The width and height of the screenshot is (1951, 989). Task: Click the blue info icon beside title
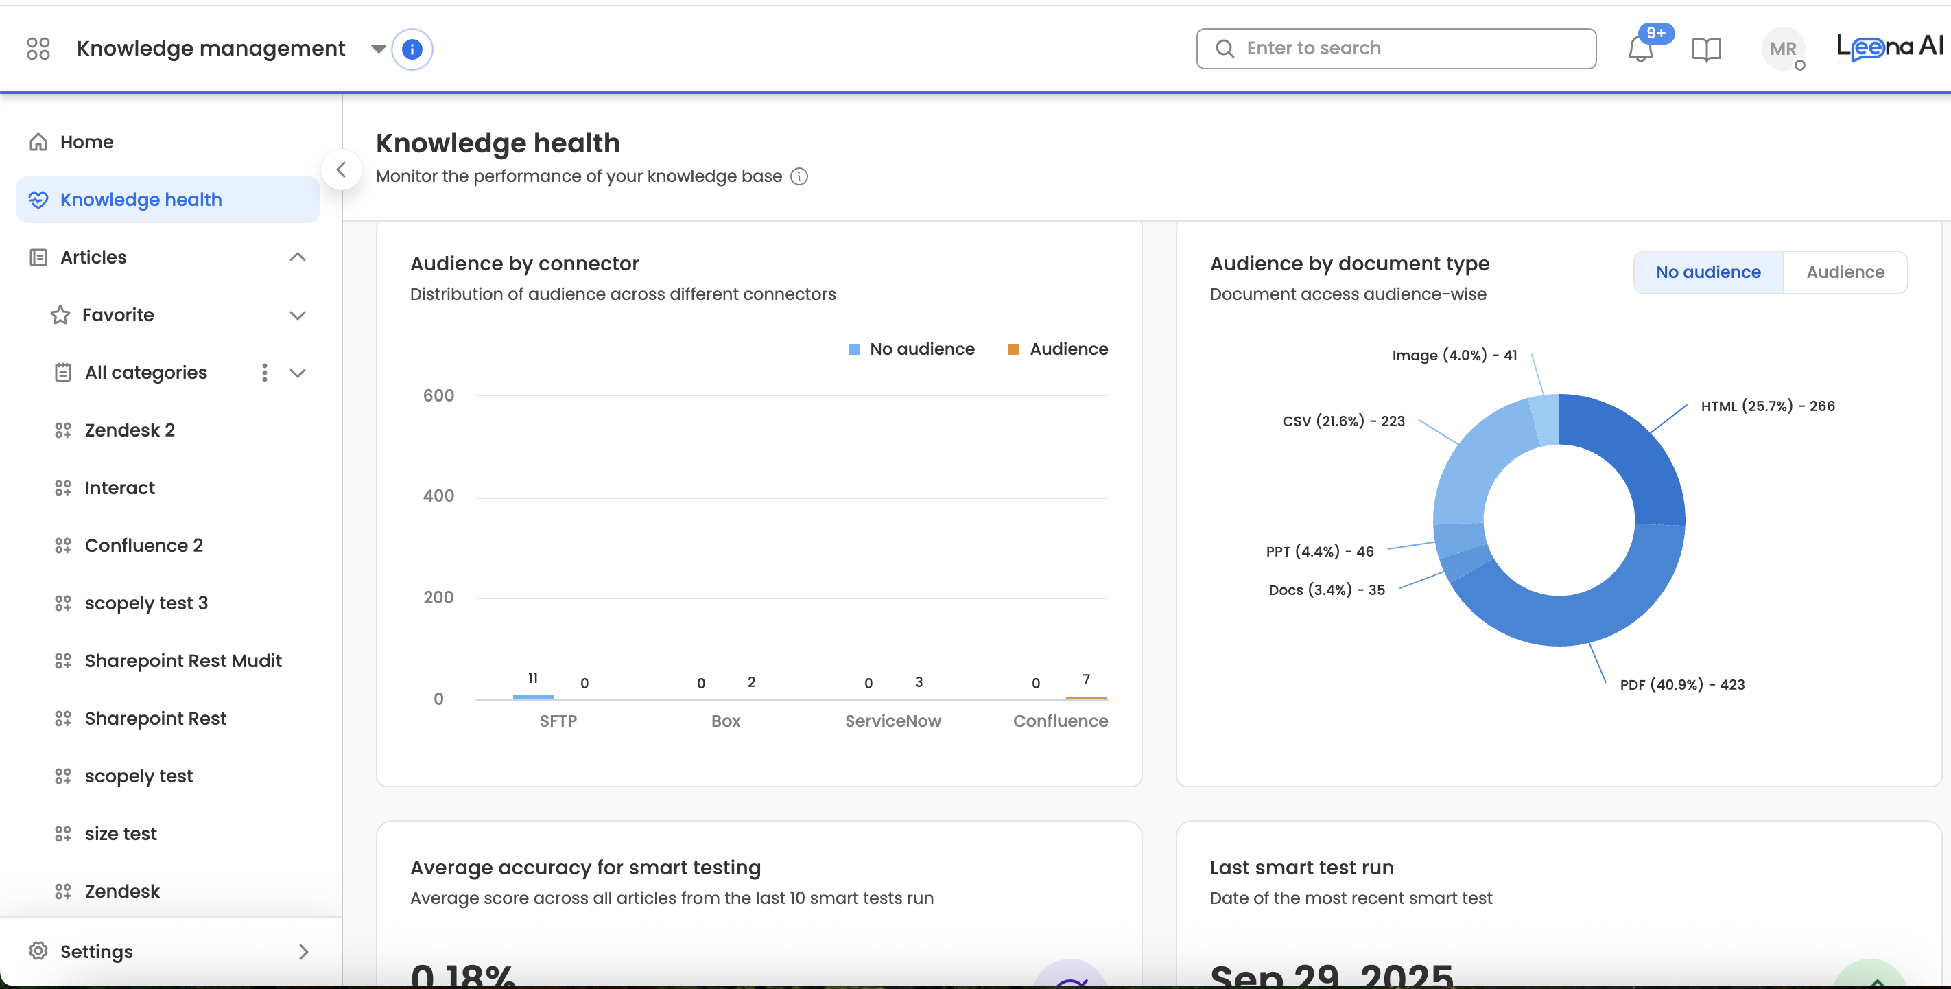click(411, 49)
